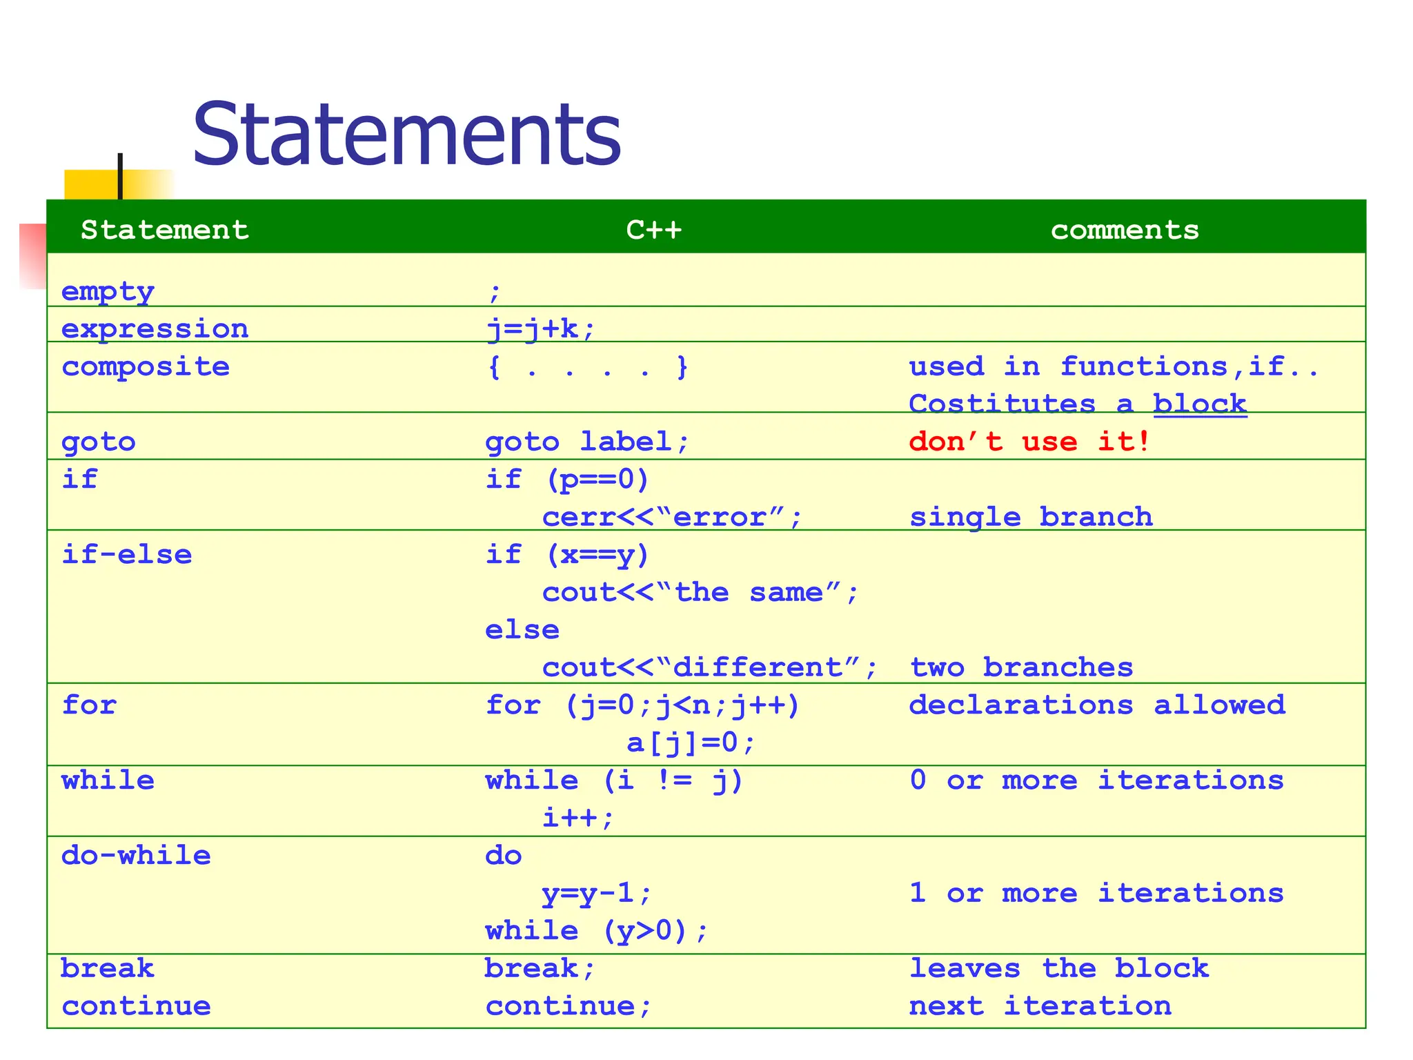Click the red "don't use it!" comment

[x=1030, y=442]
